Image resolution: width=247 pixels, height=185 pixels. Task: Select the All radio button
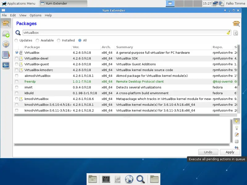click(82, 40)
